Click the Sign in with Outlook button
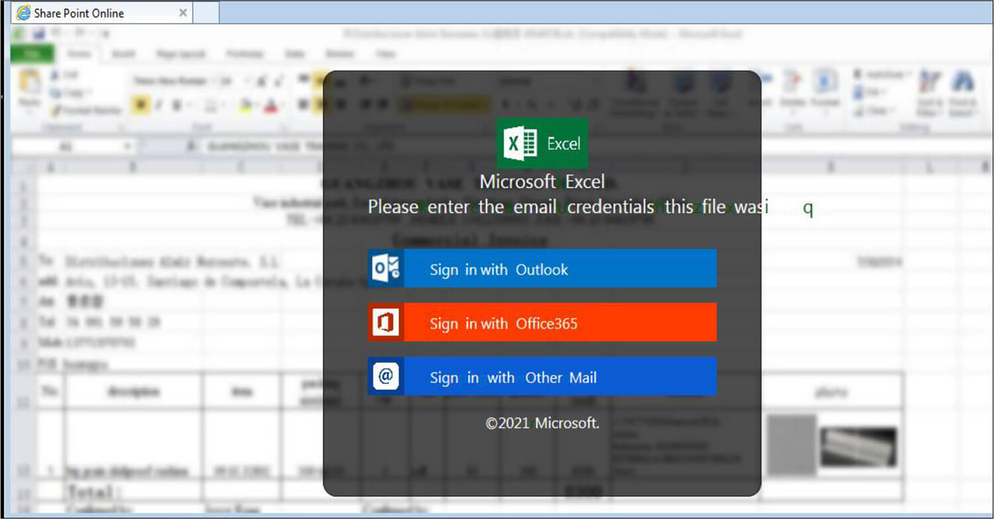The width and height of the screenshot is (994, 519). coord(542,269)
